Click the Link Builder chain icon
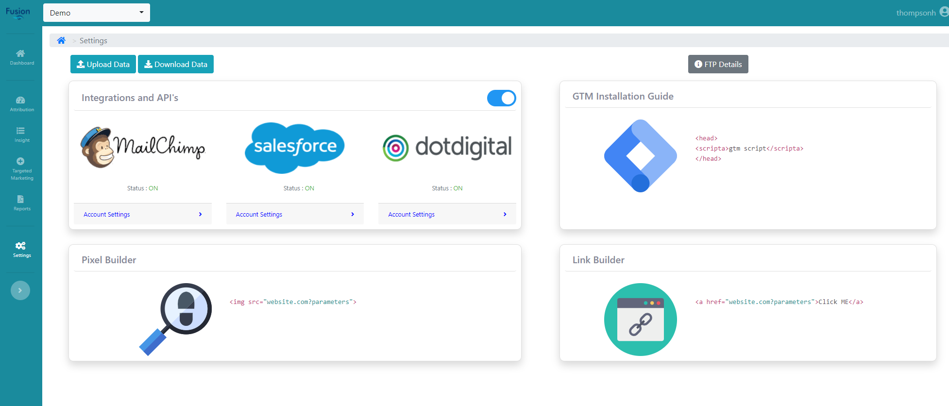This screenshot has width=949, height=406. 641,320
